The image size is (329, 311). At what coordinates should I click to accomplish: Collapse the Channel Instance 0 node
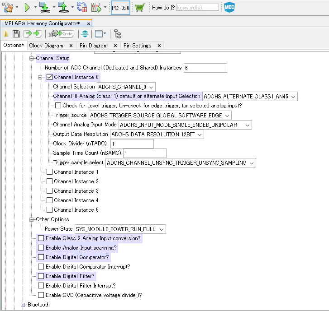pos(40,78)
